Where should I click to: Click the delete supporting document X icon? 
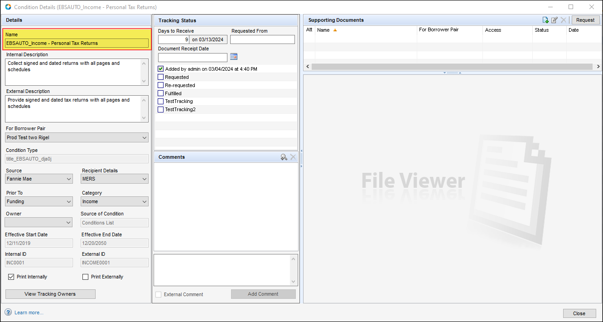coord(564,20)
